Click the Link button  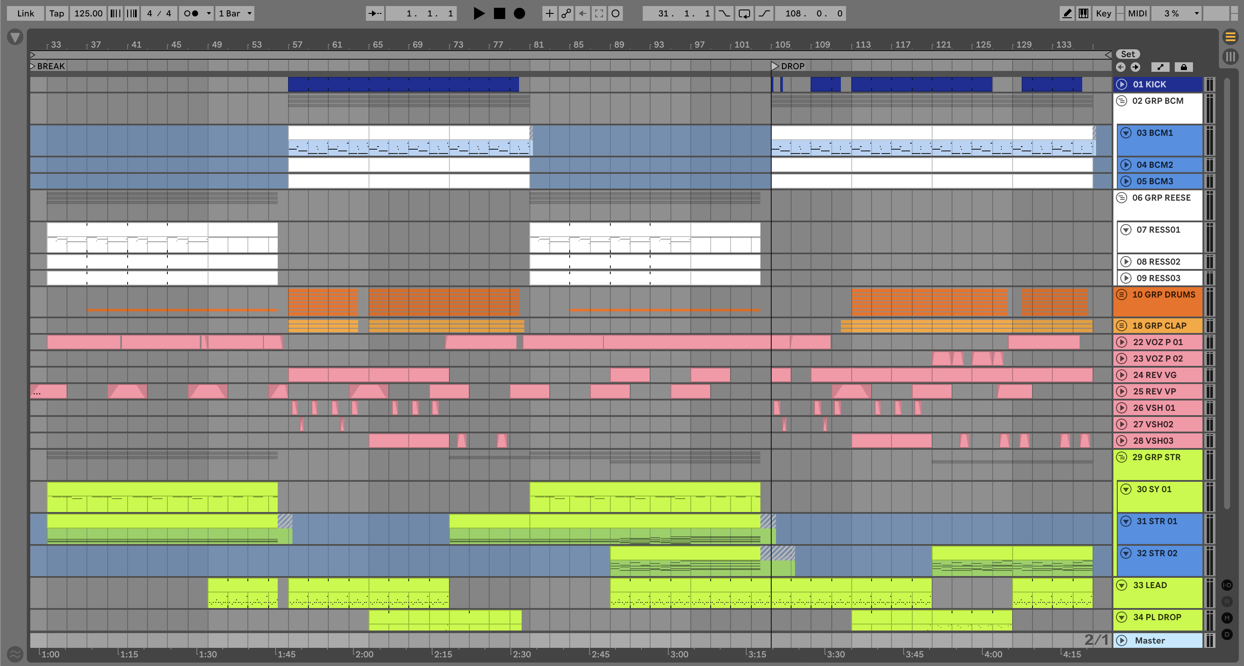coord(25,13)
